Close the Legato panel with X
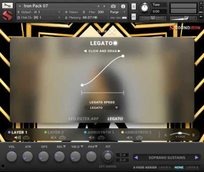This screenshot has width=204, height=172. click(x=112, y=31)
